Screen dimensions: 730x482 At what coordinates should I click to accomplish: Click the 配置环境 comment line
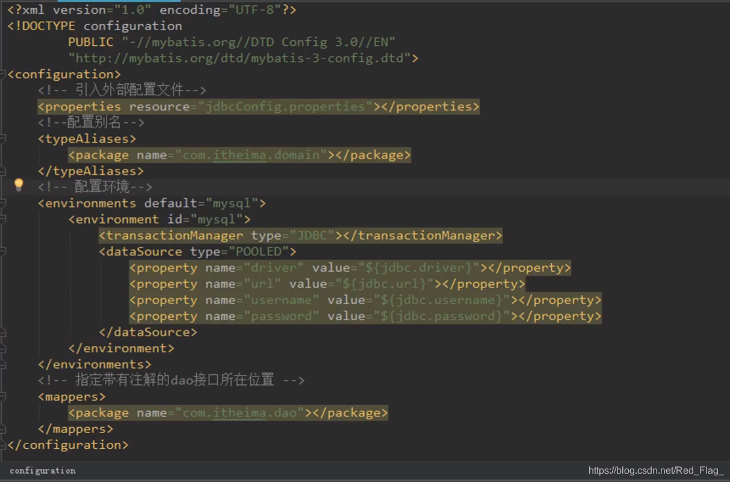[95, 187]
